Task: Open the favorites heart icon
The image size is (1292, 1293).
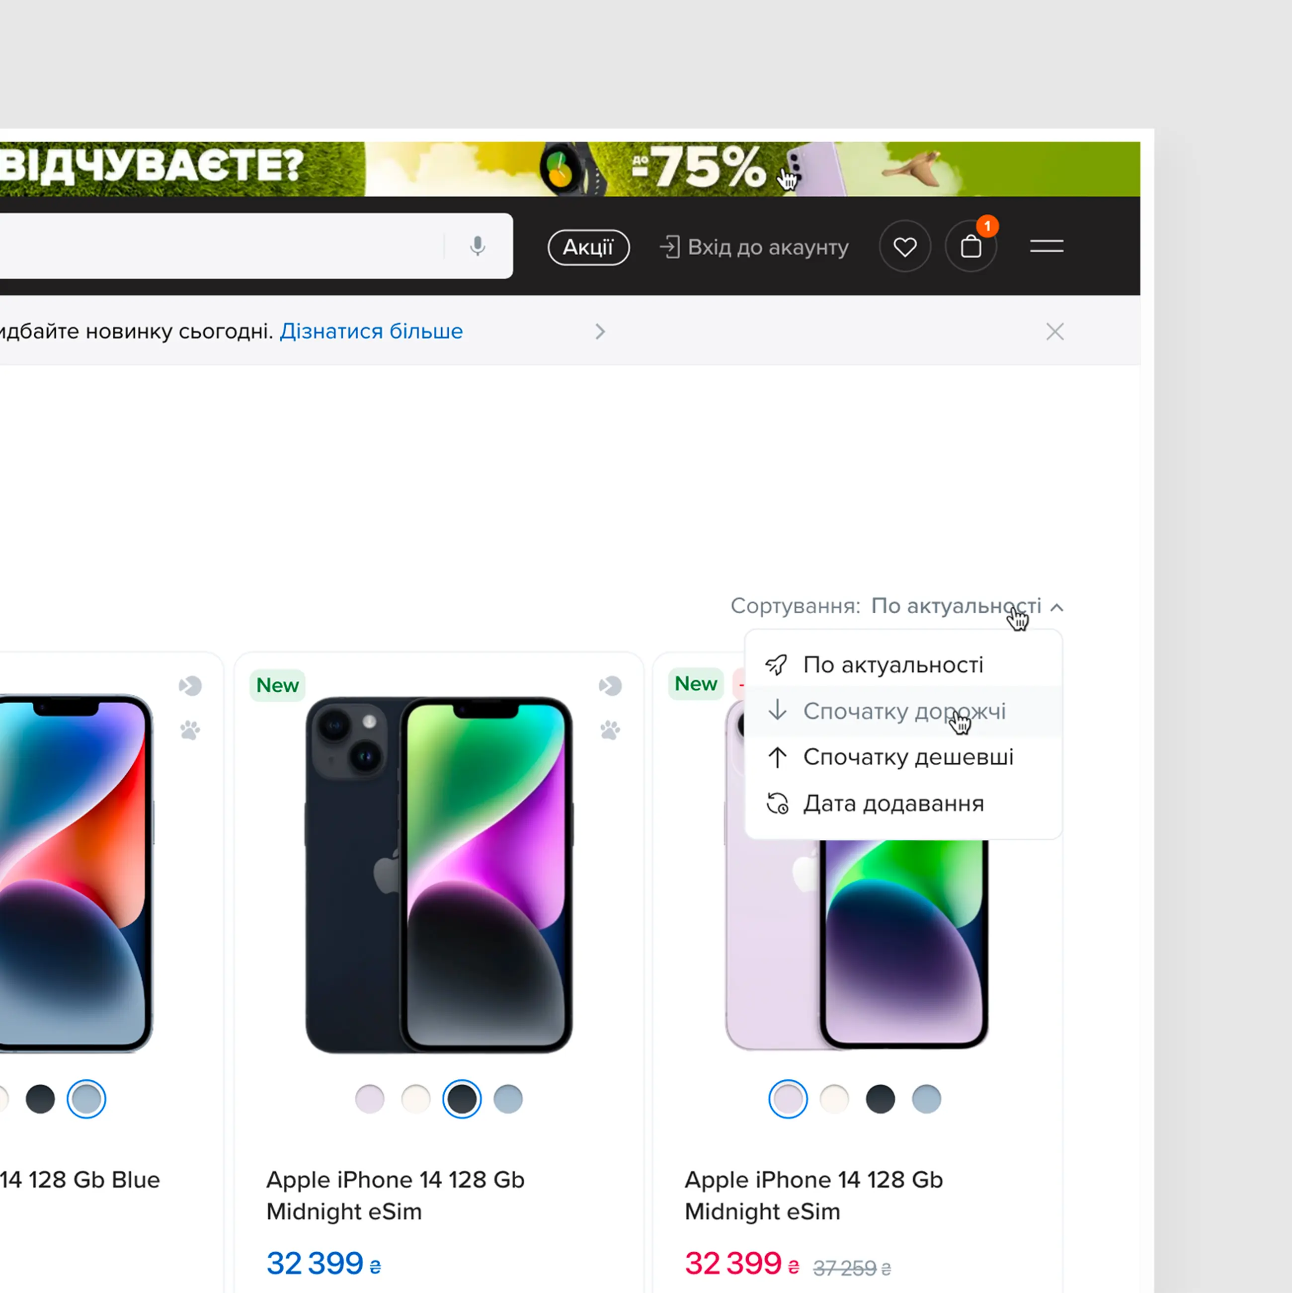Action: pos(904,247)
